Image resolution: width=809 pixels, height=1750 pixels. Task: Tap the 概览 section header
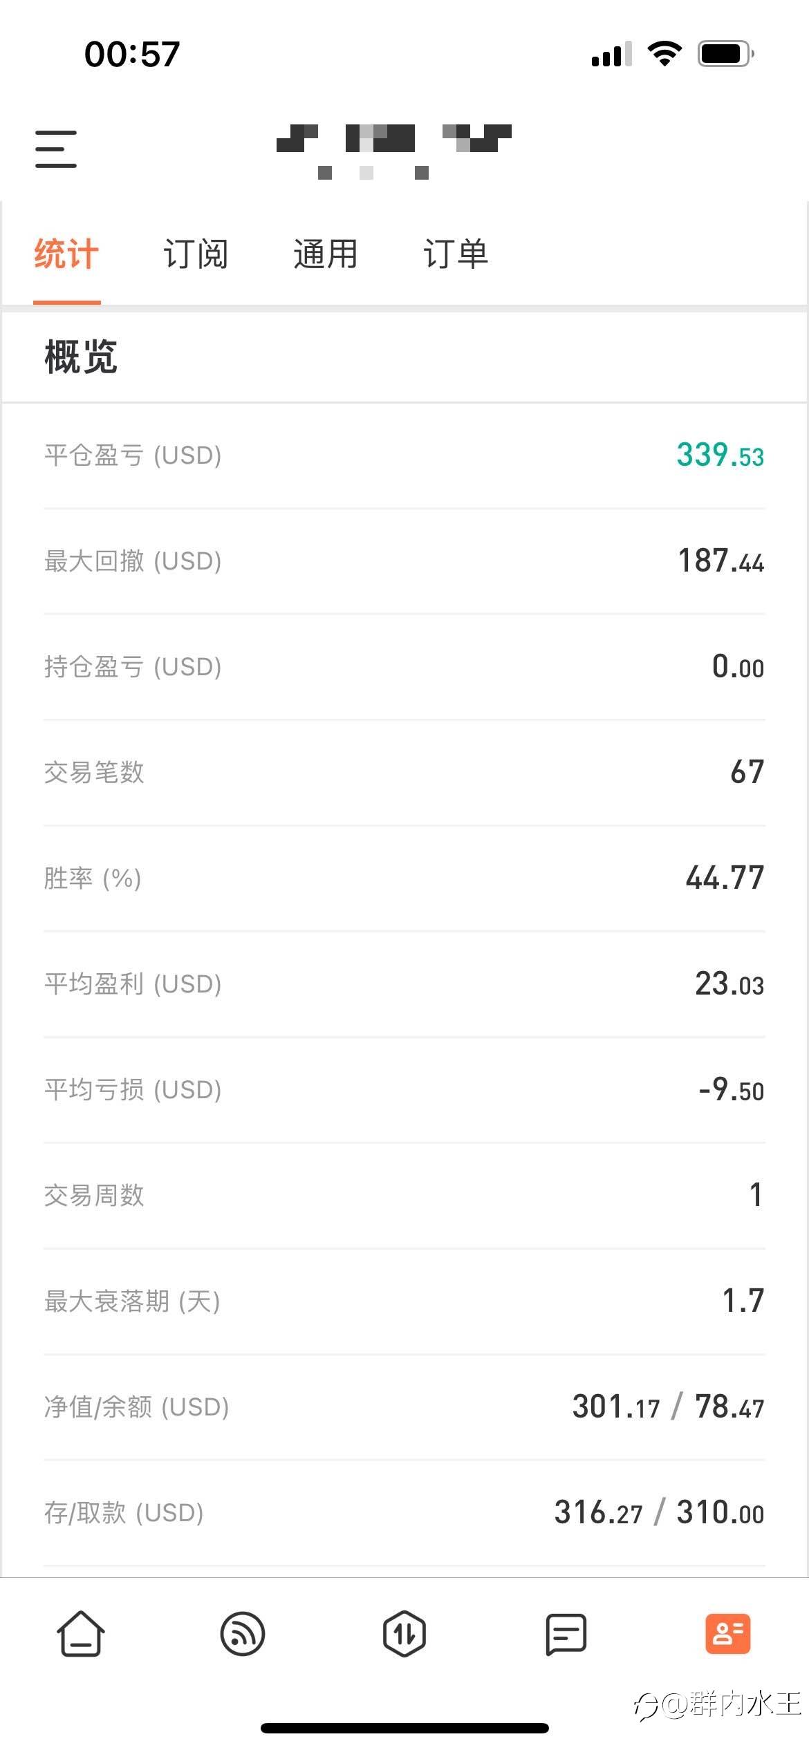coord(81,357)
